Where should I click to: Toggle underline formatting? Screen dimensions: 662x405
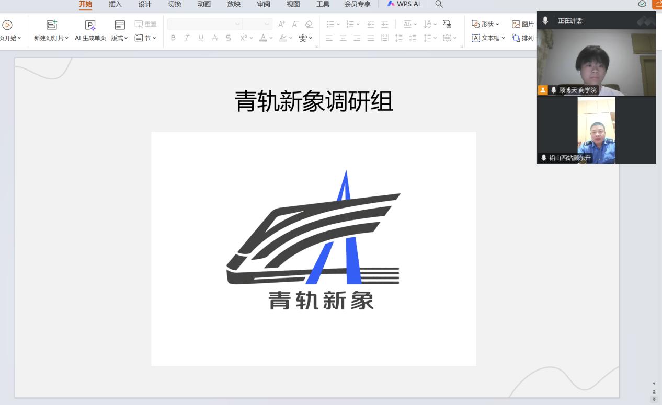click(x=201, y=38)
